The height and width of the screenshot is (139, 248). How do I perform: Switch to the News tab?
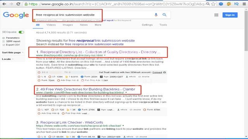pos(84,25)
